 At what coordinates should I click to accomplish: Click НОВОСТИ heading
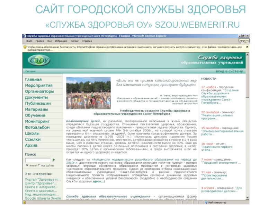coord(209,79)
